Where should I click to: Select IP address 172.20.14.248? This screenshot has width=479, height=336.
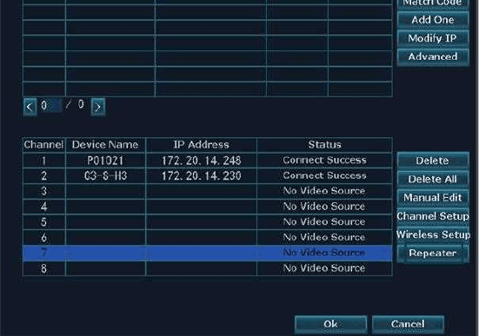click(x=202, y=161)
